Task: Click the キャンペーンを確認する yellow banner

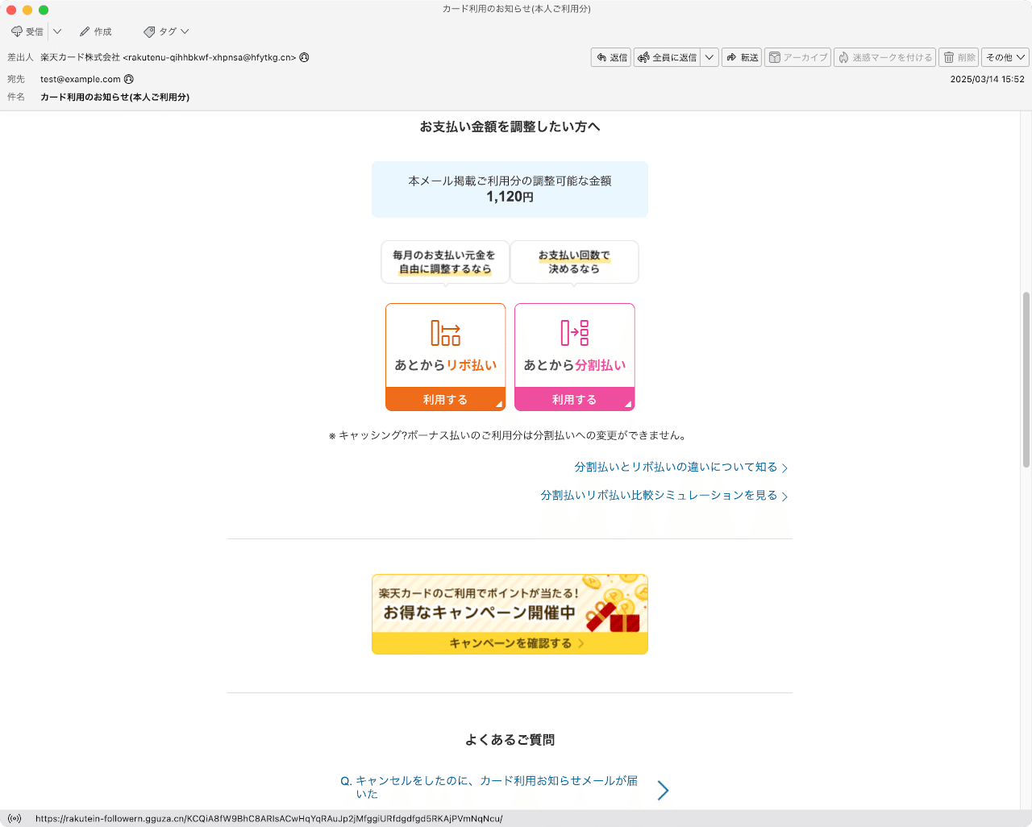Action: 510,642
